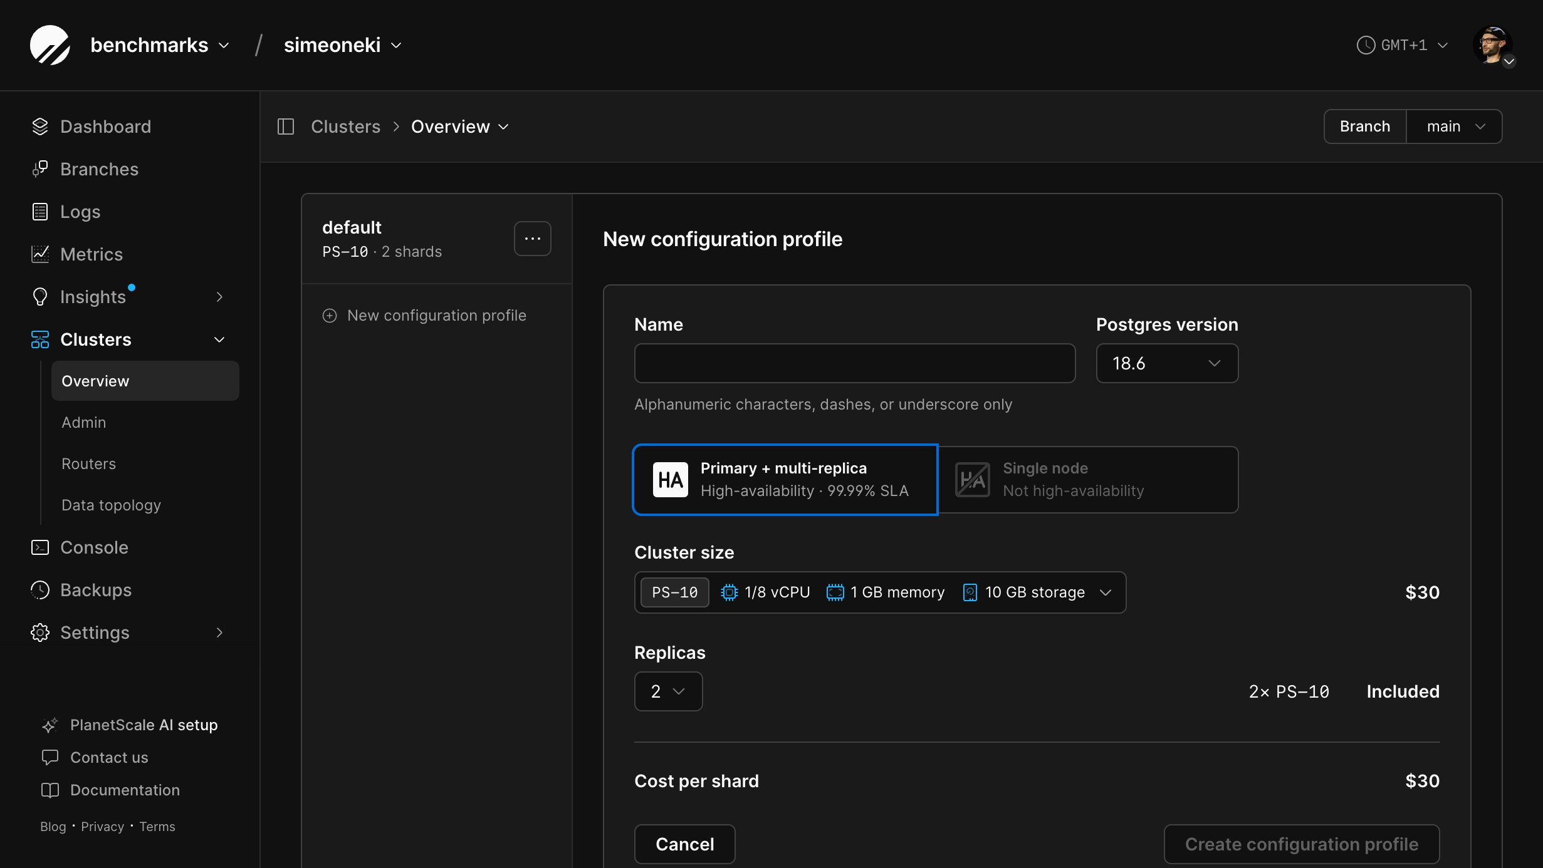The image size is (1543, 868).
Task: Click the Clusters sidebar icon
Action: point(40,339)
